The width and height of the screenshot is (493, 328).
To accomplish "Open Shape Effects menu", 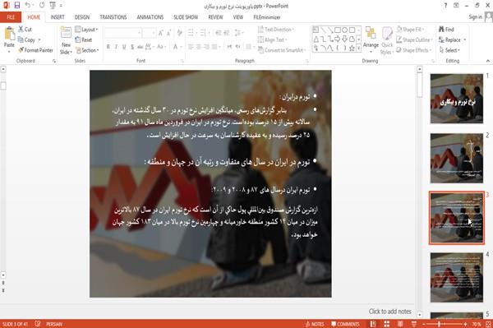I will click(414, 50).
